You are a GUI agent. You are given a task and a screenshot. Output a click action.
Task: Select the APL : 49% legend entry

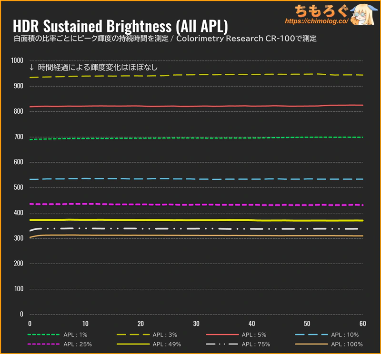149,344
